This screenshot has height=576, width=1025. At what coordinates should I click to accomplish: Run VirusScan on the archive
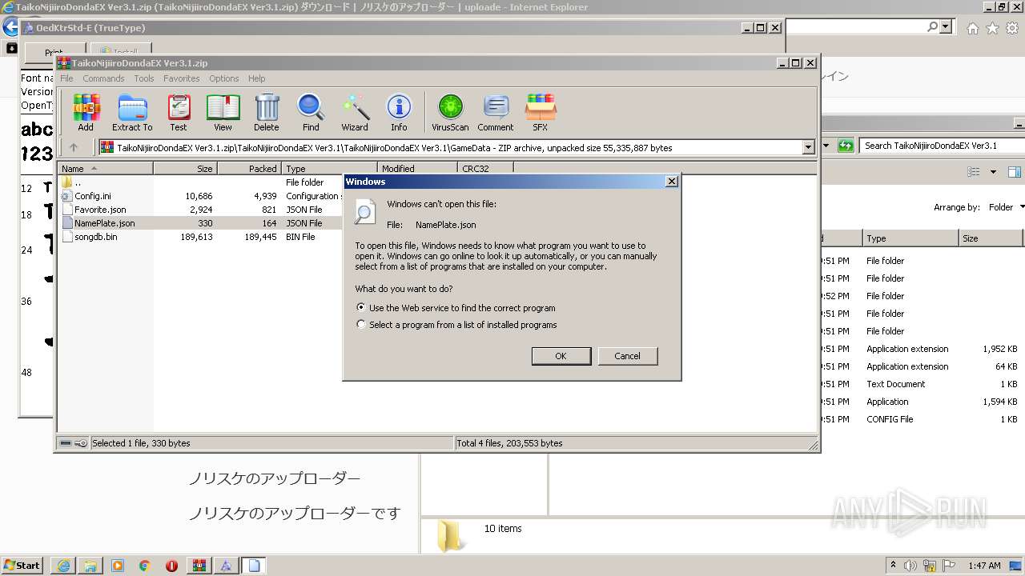click(x=450, y=113)
